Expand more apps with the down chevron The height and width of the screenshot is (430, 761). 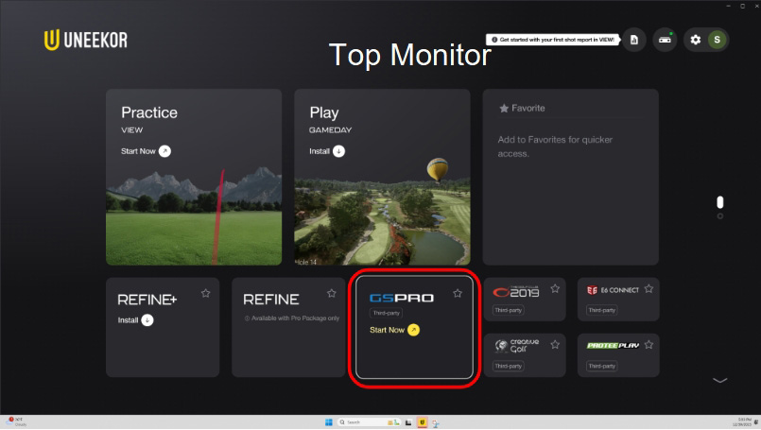coord(720,380)
